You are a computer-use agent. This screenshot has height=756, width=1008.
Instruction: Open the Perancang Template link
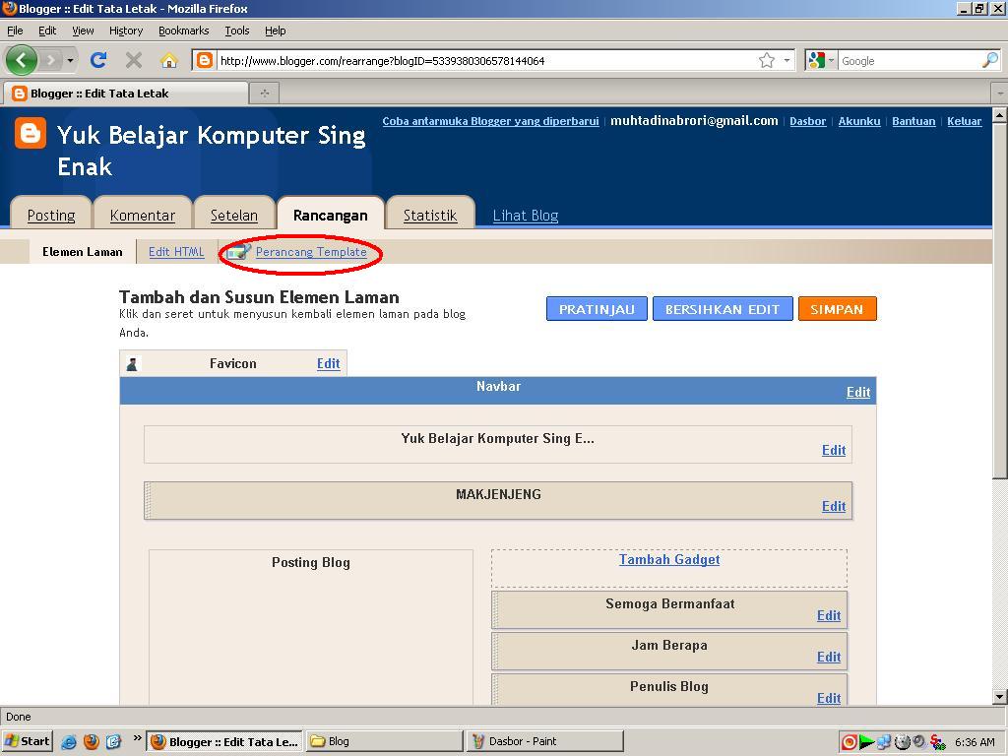(311, 252)
